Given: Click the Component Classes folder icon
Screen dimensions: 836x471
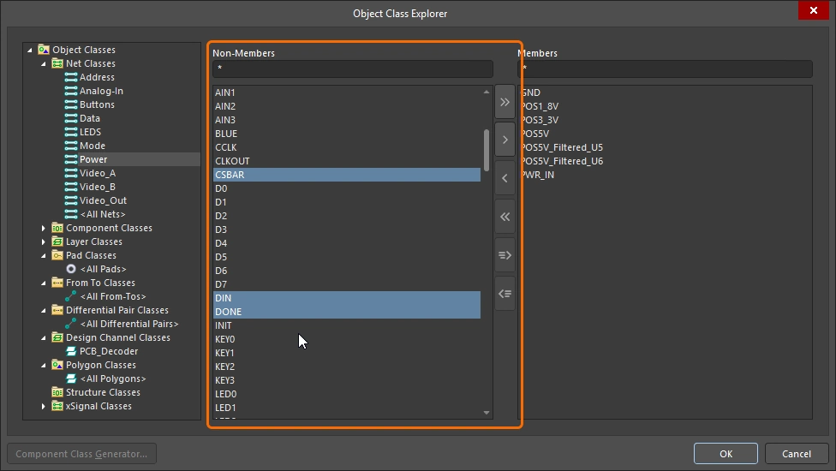Looking at the screenshot, I should [57, 228].
